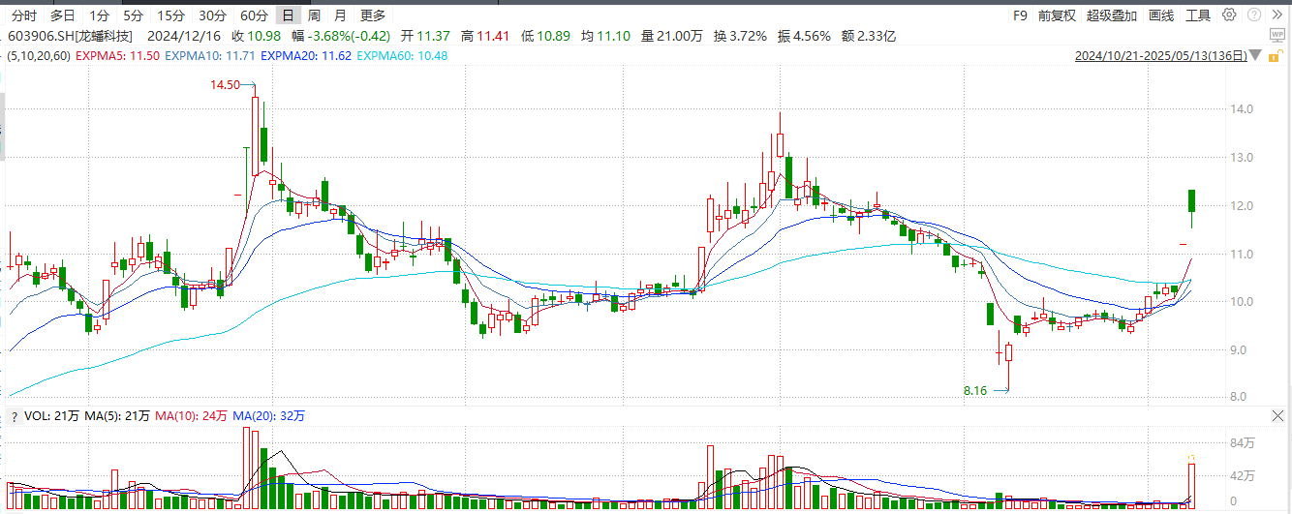Click the help question mark in top toolbar
The height and width of the screenshot is (514, 1292).
tap(1253, 15)
